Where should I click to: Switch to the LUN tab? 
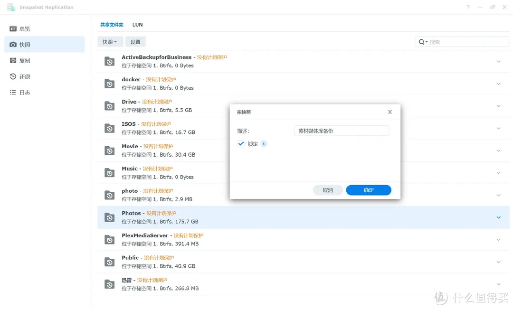(x=137, y=24)
